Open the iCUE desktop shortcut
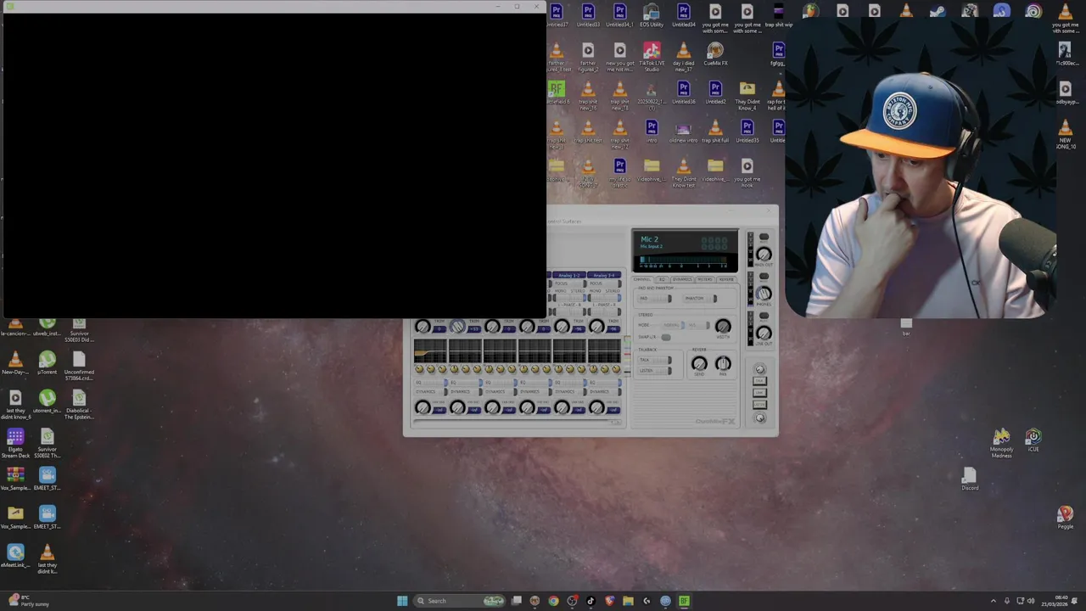1086x611 pixels. click(x=1033, y=440)
